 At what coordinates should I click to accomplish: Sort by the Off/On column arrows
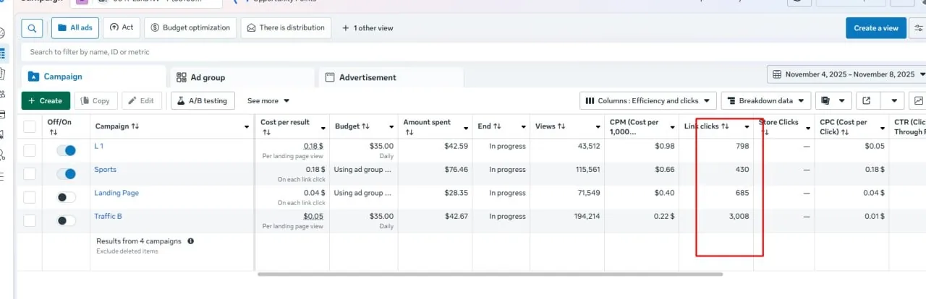pyautogui.click(x=53, y=132)
